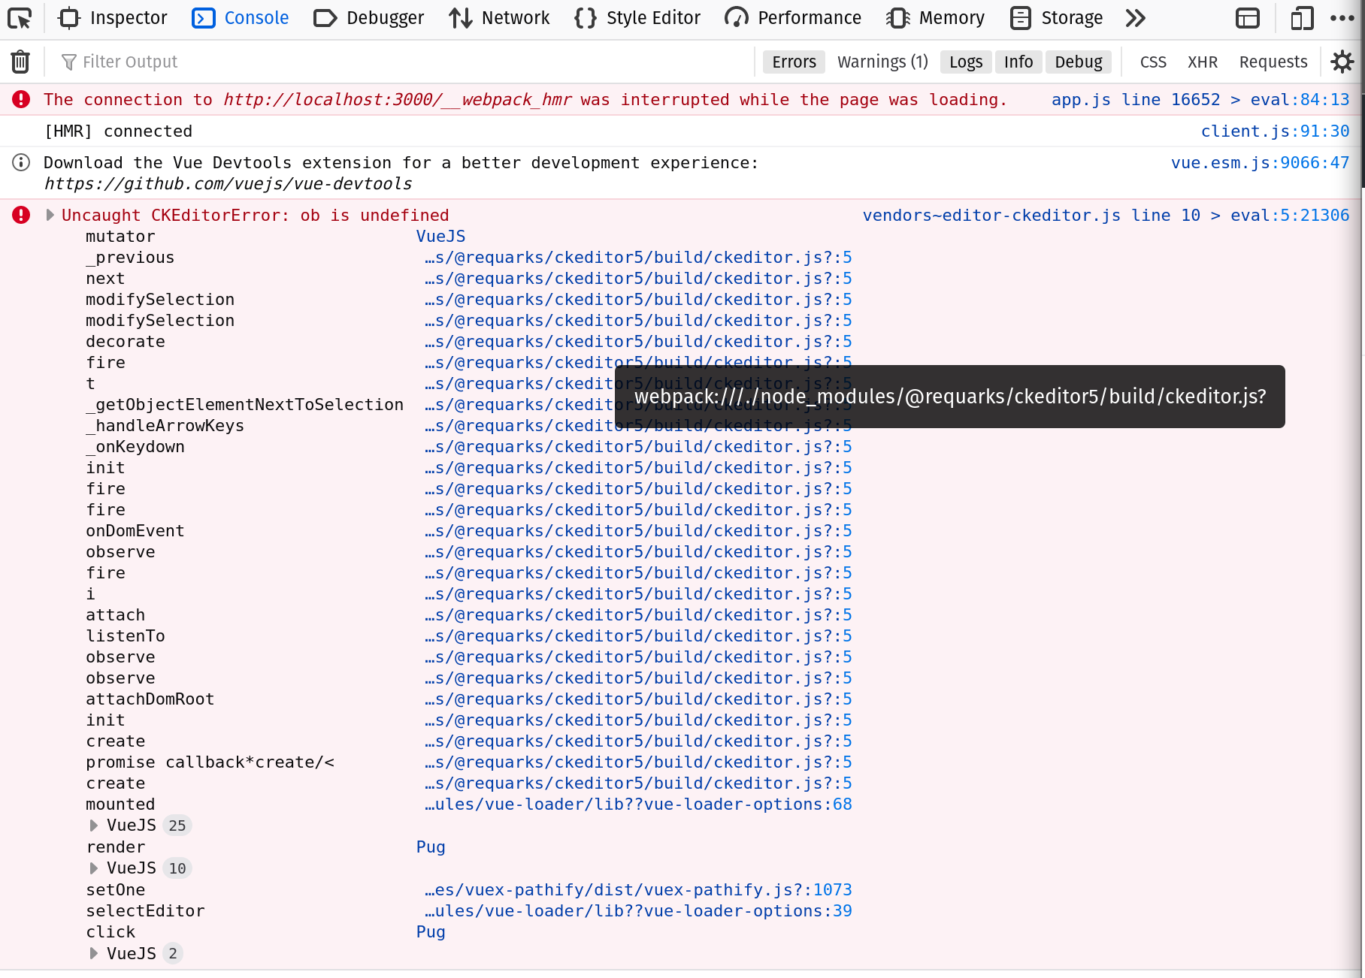Image resolution: width=1365 pixels, height=978 pixels.
Task: Open the Debugger tab
Action: (368, 18)
